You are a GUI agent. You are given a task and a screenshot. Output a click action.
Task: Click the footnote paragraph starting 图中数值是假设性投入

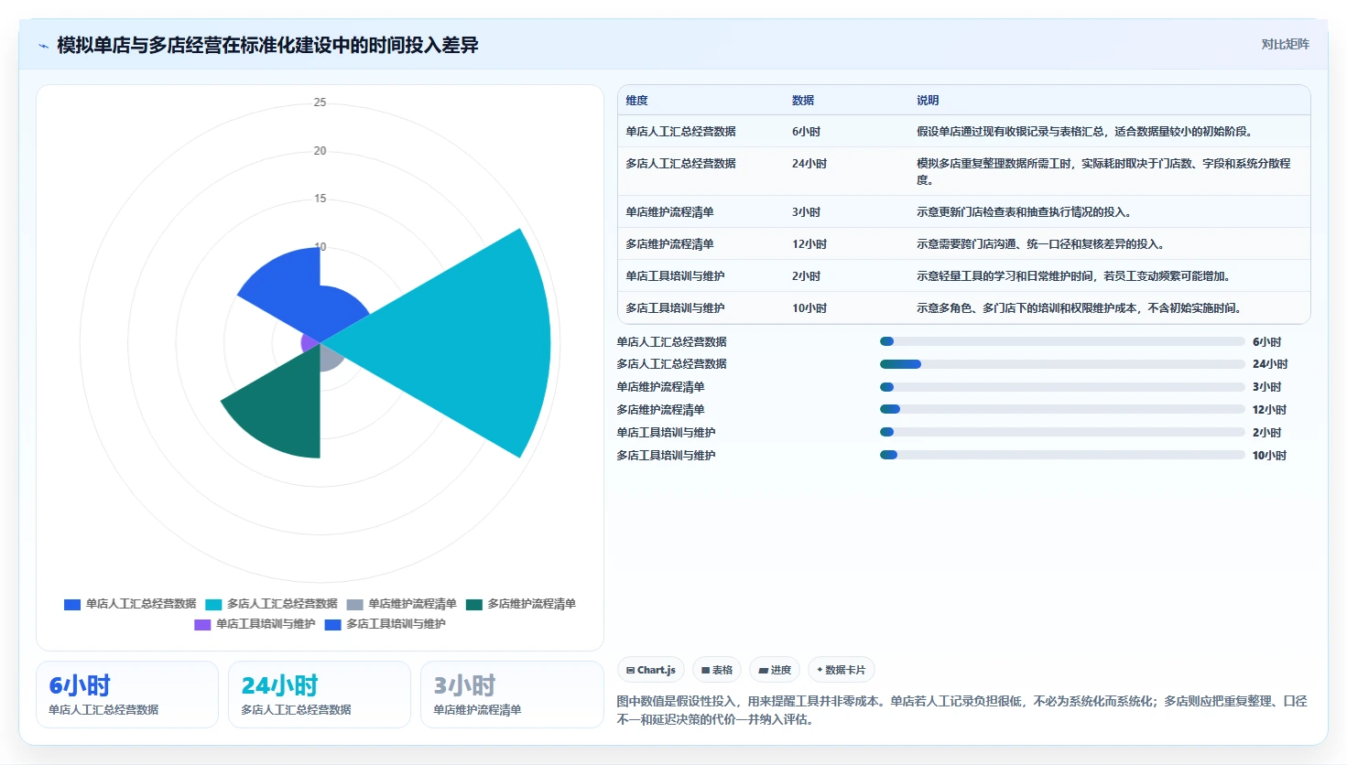[962, 710]
